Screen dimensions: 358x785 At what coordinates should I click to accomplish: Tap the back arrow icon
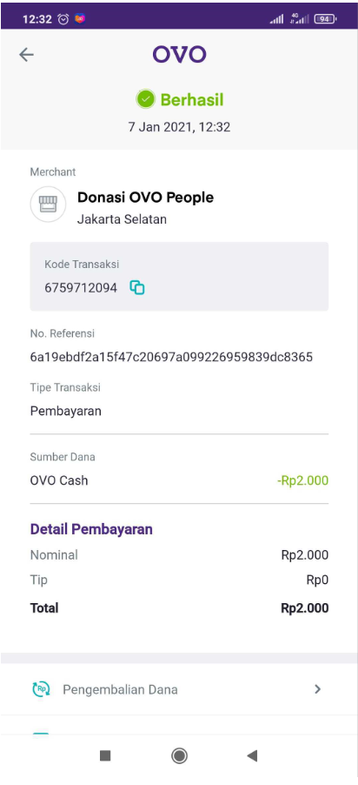pyautogui.click(x=26, y=55)
